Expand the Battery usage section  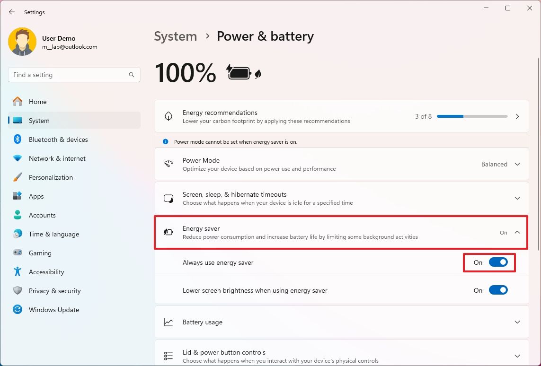point(517,322)
